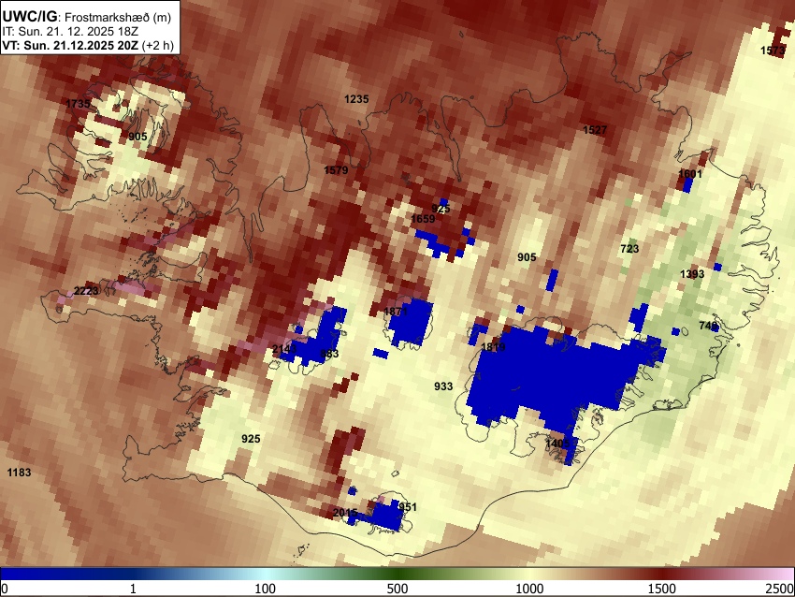
Task: Click the map value label 1527
Action: pyautogui.click(x=595, y=130)
